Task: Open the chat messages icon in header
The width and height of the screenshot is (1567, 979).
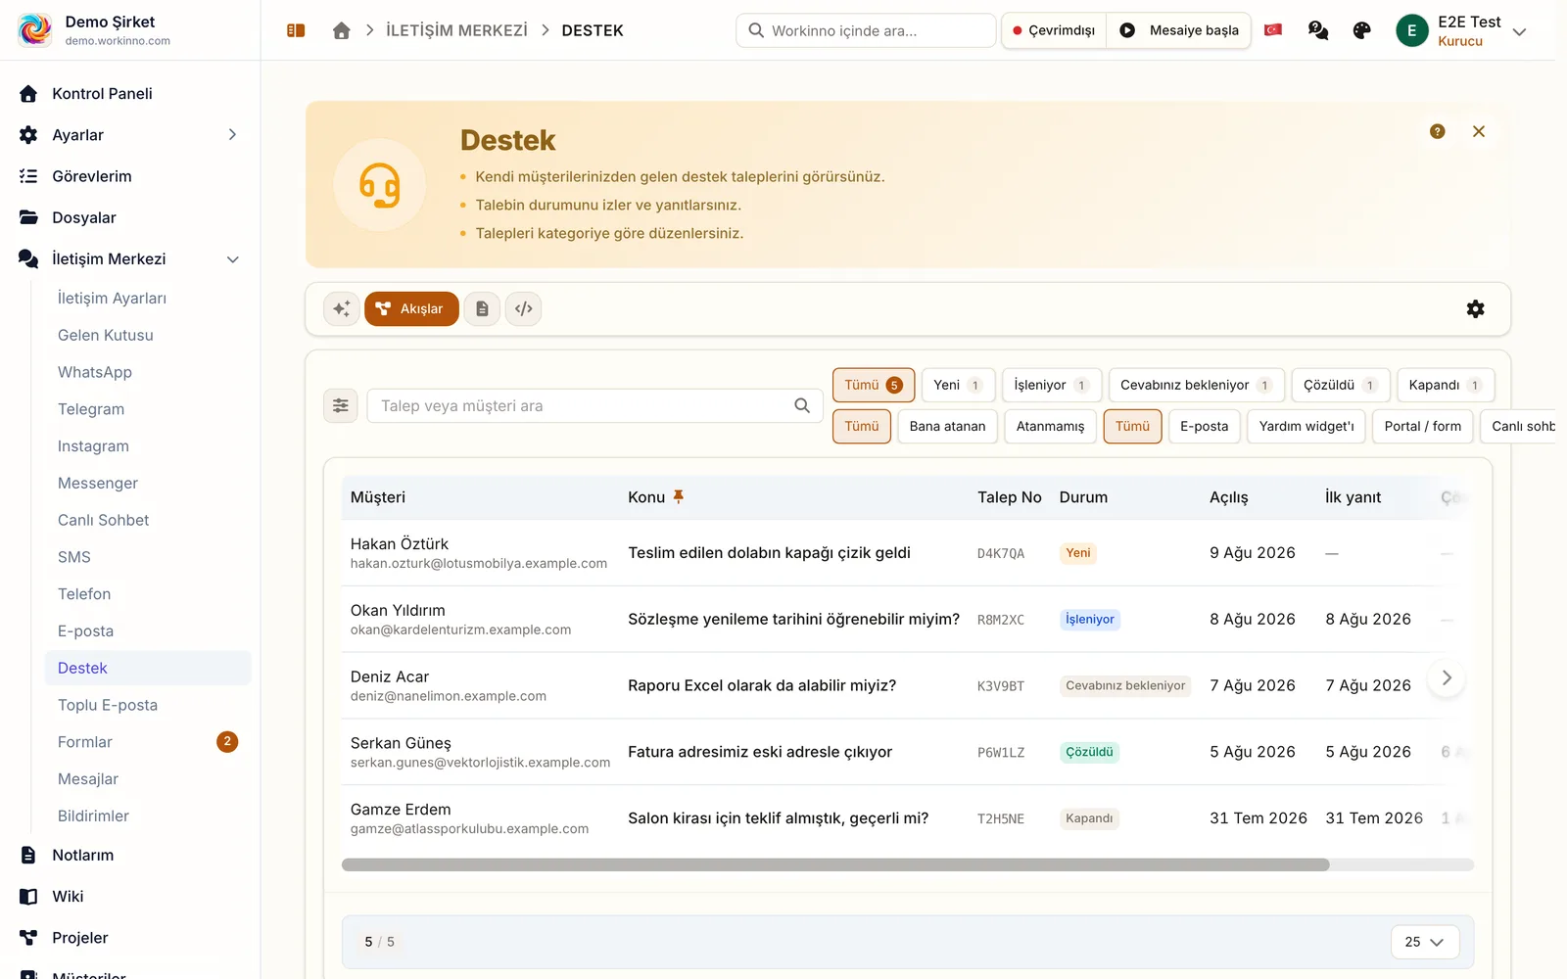Action: click(x=1318, y=30)
